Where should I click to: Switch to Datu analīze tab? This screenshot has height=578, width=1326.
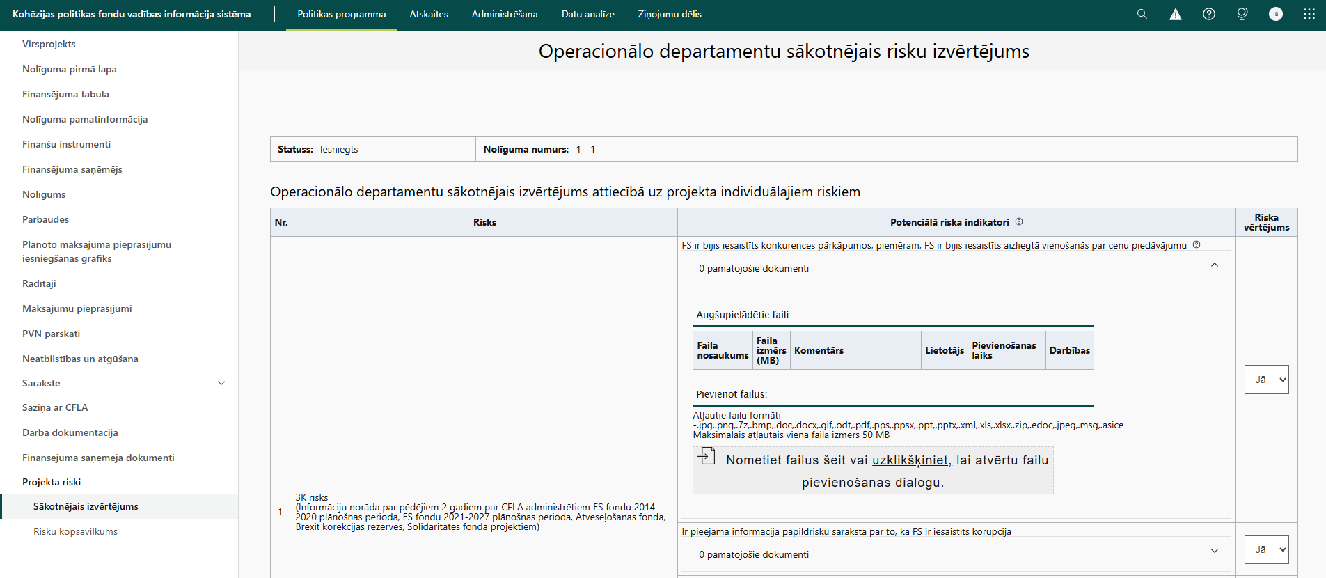(x=587, y=15)
